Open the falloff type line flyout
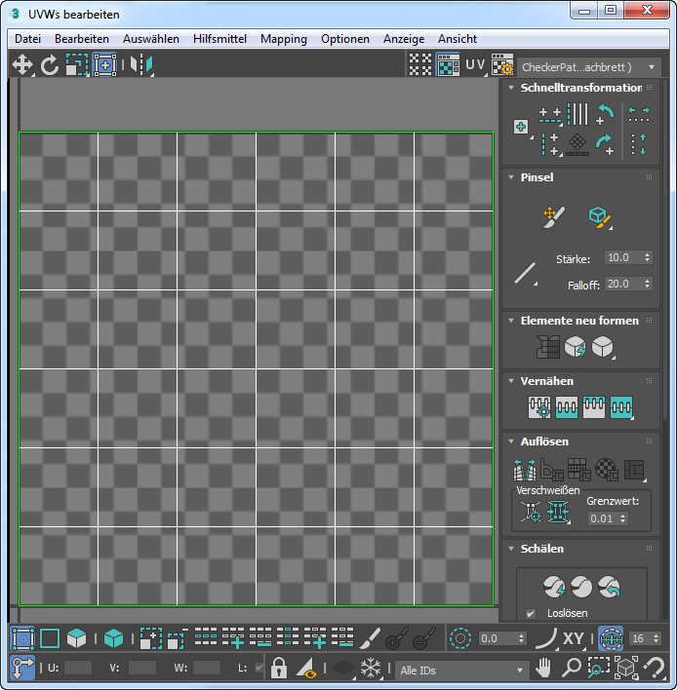This screenshot has width=677, height=690. click(526, 273)
